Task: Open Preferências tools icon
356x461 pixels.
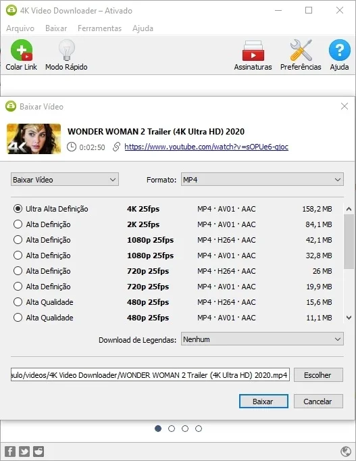Action: click(x=301, y=50)
